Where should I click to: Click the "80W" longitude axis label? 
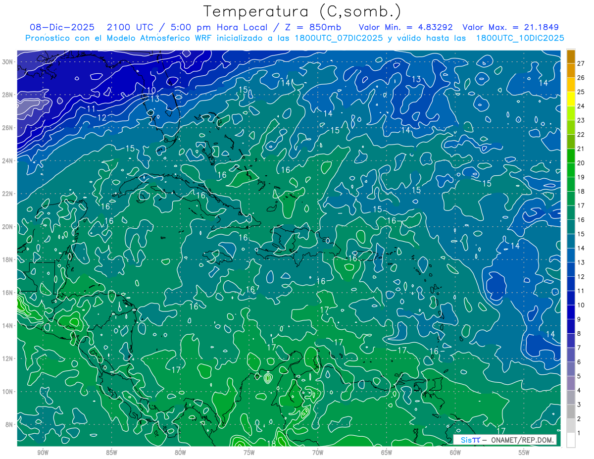tap(180, 452)
